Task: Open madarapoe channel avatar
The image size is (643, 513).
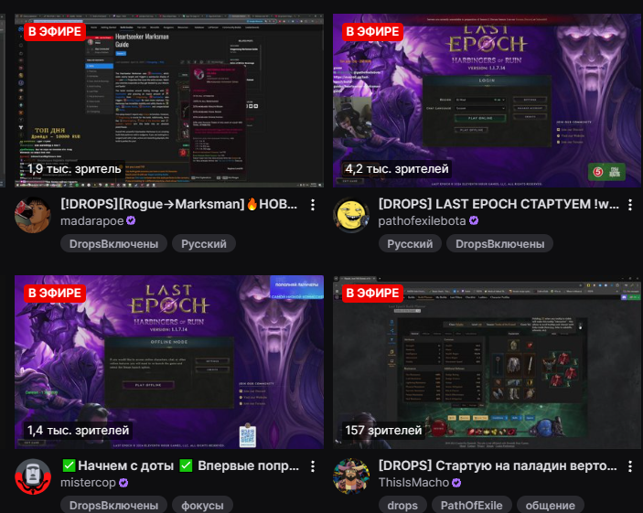Action: pyautogui.click(x=33, y=215)
